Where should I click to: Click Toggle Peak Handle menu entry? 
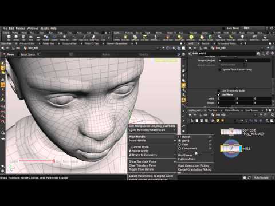142,169
